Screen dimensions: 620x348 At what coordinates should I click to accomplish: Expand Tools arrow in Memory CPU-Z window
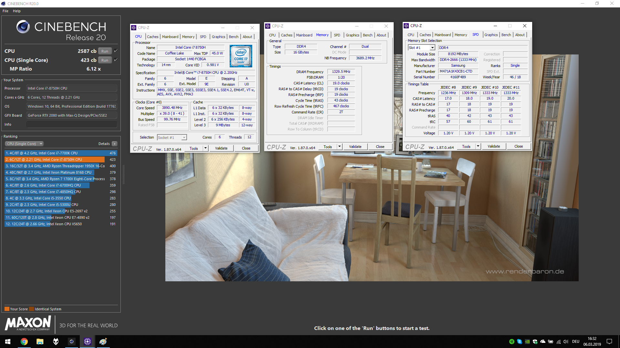[339, 147]
